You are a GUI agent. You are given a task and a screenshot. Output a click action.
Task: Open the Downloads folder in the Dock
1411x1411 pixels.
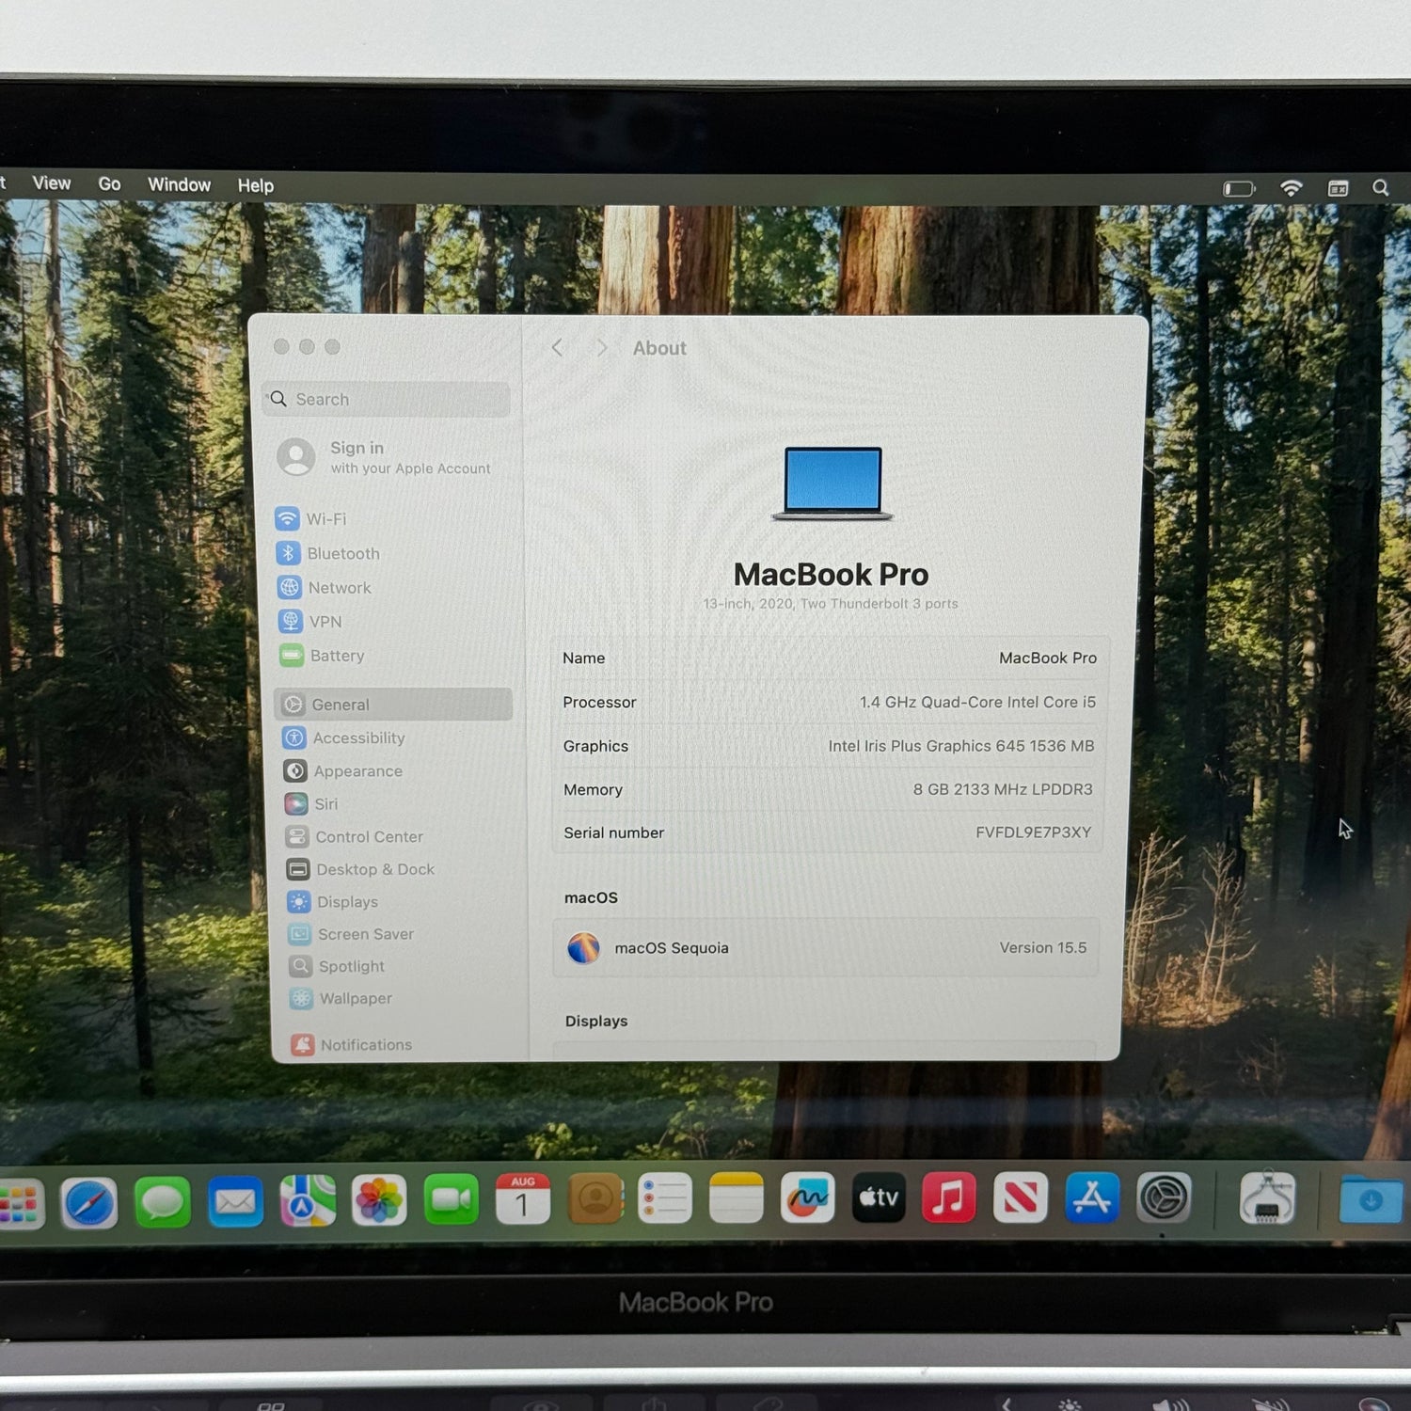point(1371,1199)
